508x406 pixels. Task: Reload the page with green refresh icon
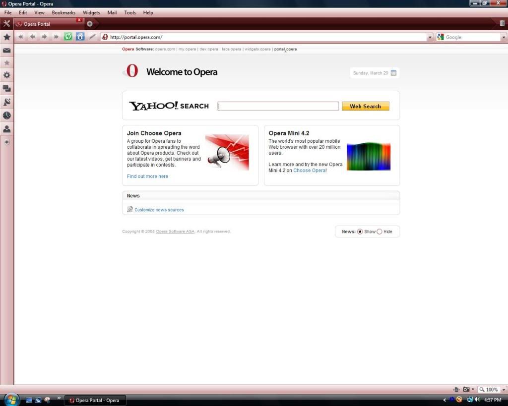[x=68, y=37]
